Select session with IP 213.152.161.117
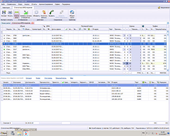This screenshot has width=170, height=136. tap(85, 94)
